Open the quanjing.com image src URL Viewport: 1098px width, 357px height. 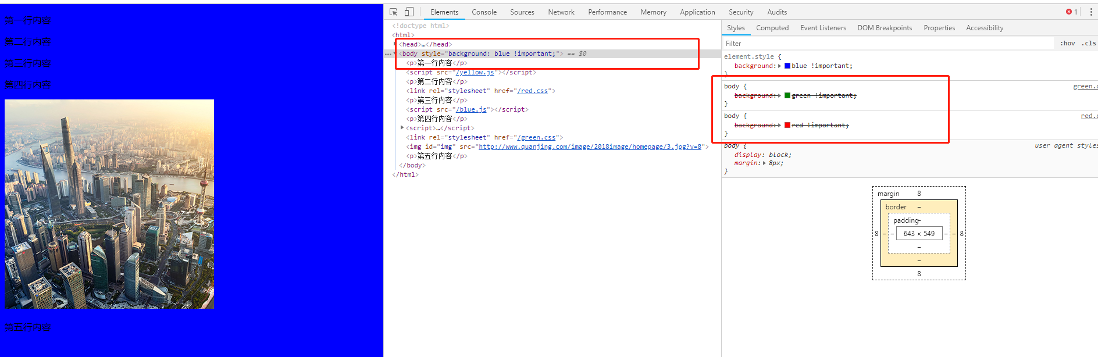click(x=590, y=147)
